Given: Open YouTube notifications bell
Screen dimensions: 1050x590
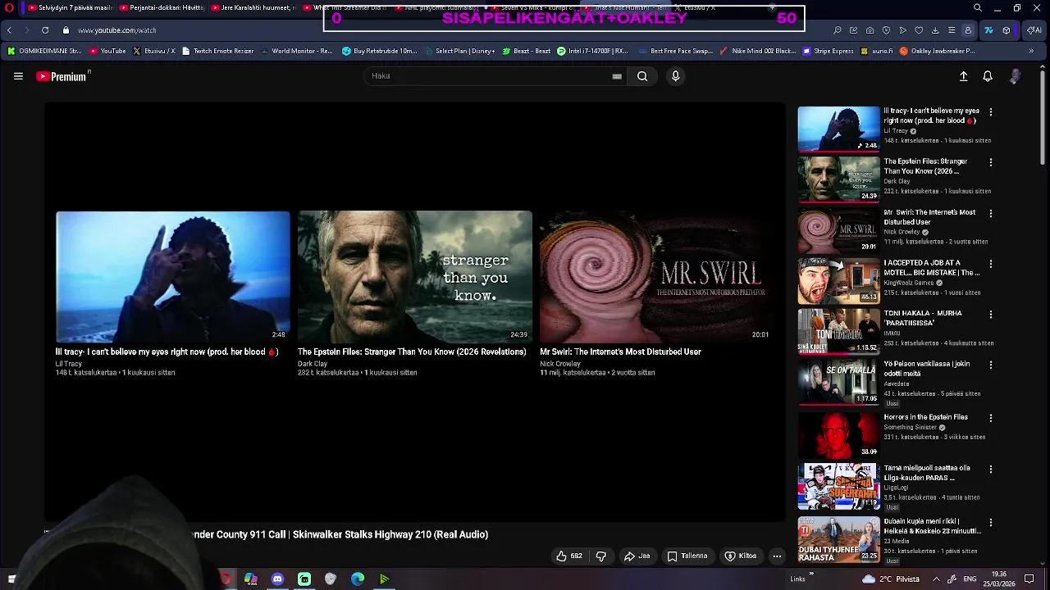Looking at the screenshot, I should 988,76.
